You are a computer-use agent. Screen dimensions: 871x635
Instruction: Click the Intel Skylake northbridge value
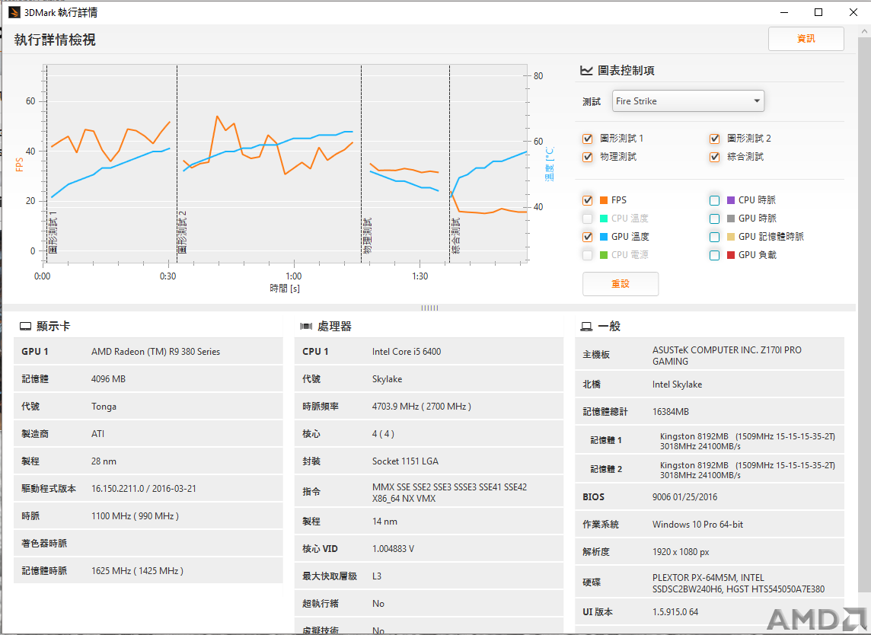point(677,385)
